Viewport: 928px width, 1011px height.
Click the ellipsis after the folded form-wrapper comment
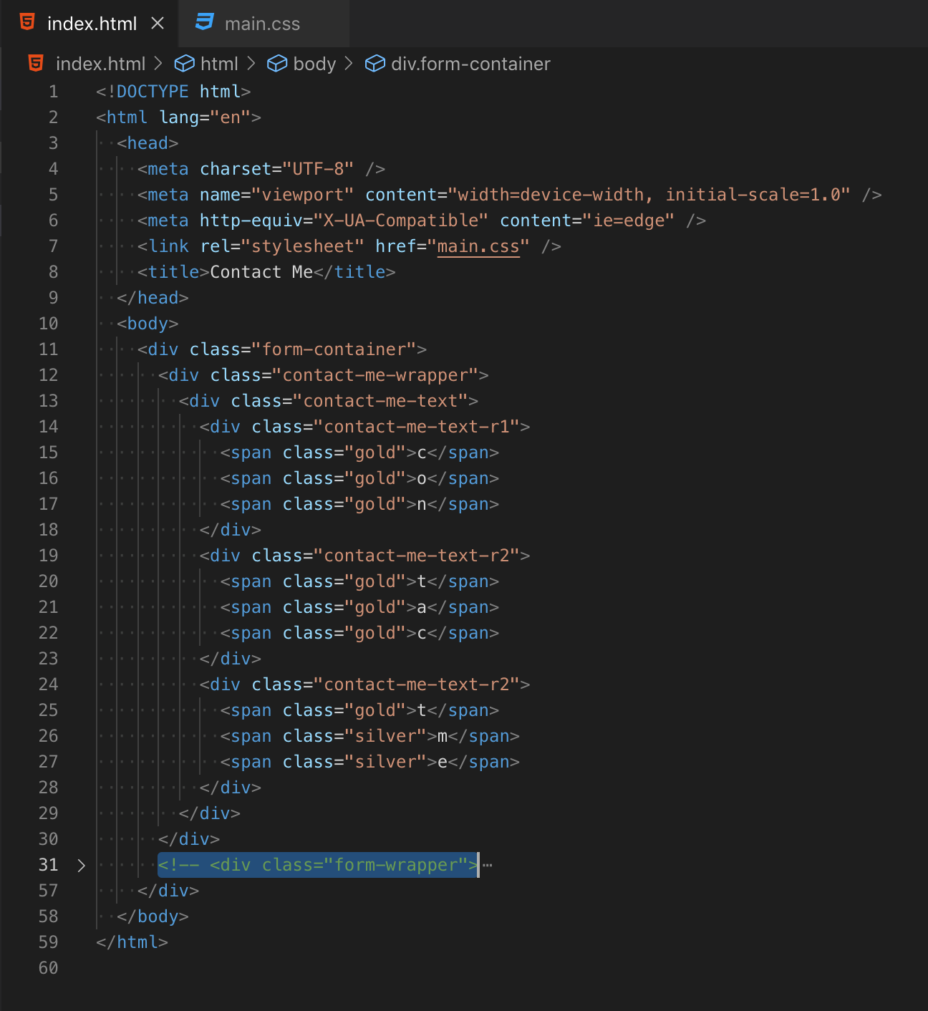coord(487,866)
